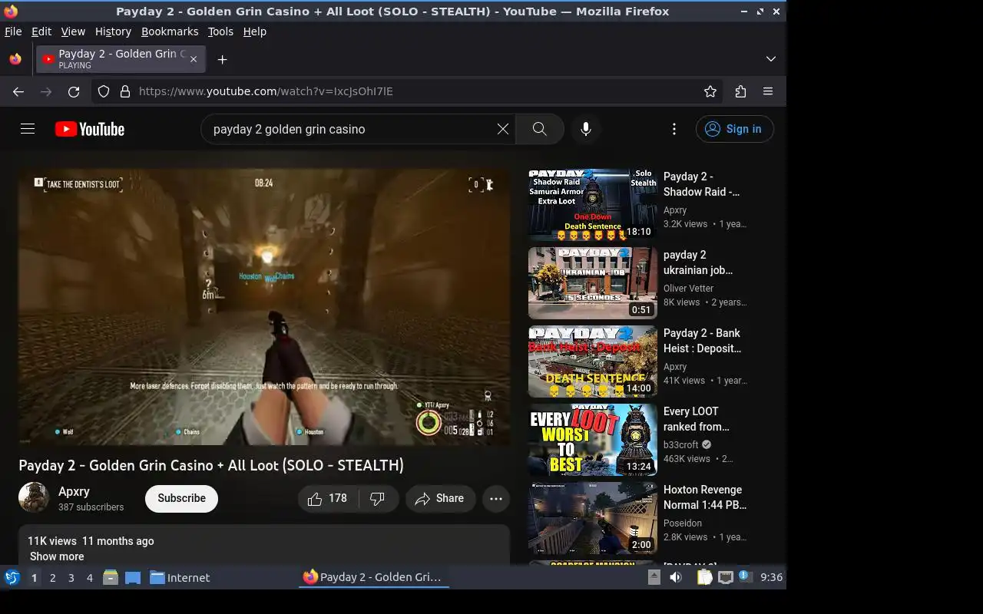Image resolution: width=983 pixels, height=614 pixels.
Task: Switch to workspace 4
Action: (89, 577)
